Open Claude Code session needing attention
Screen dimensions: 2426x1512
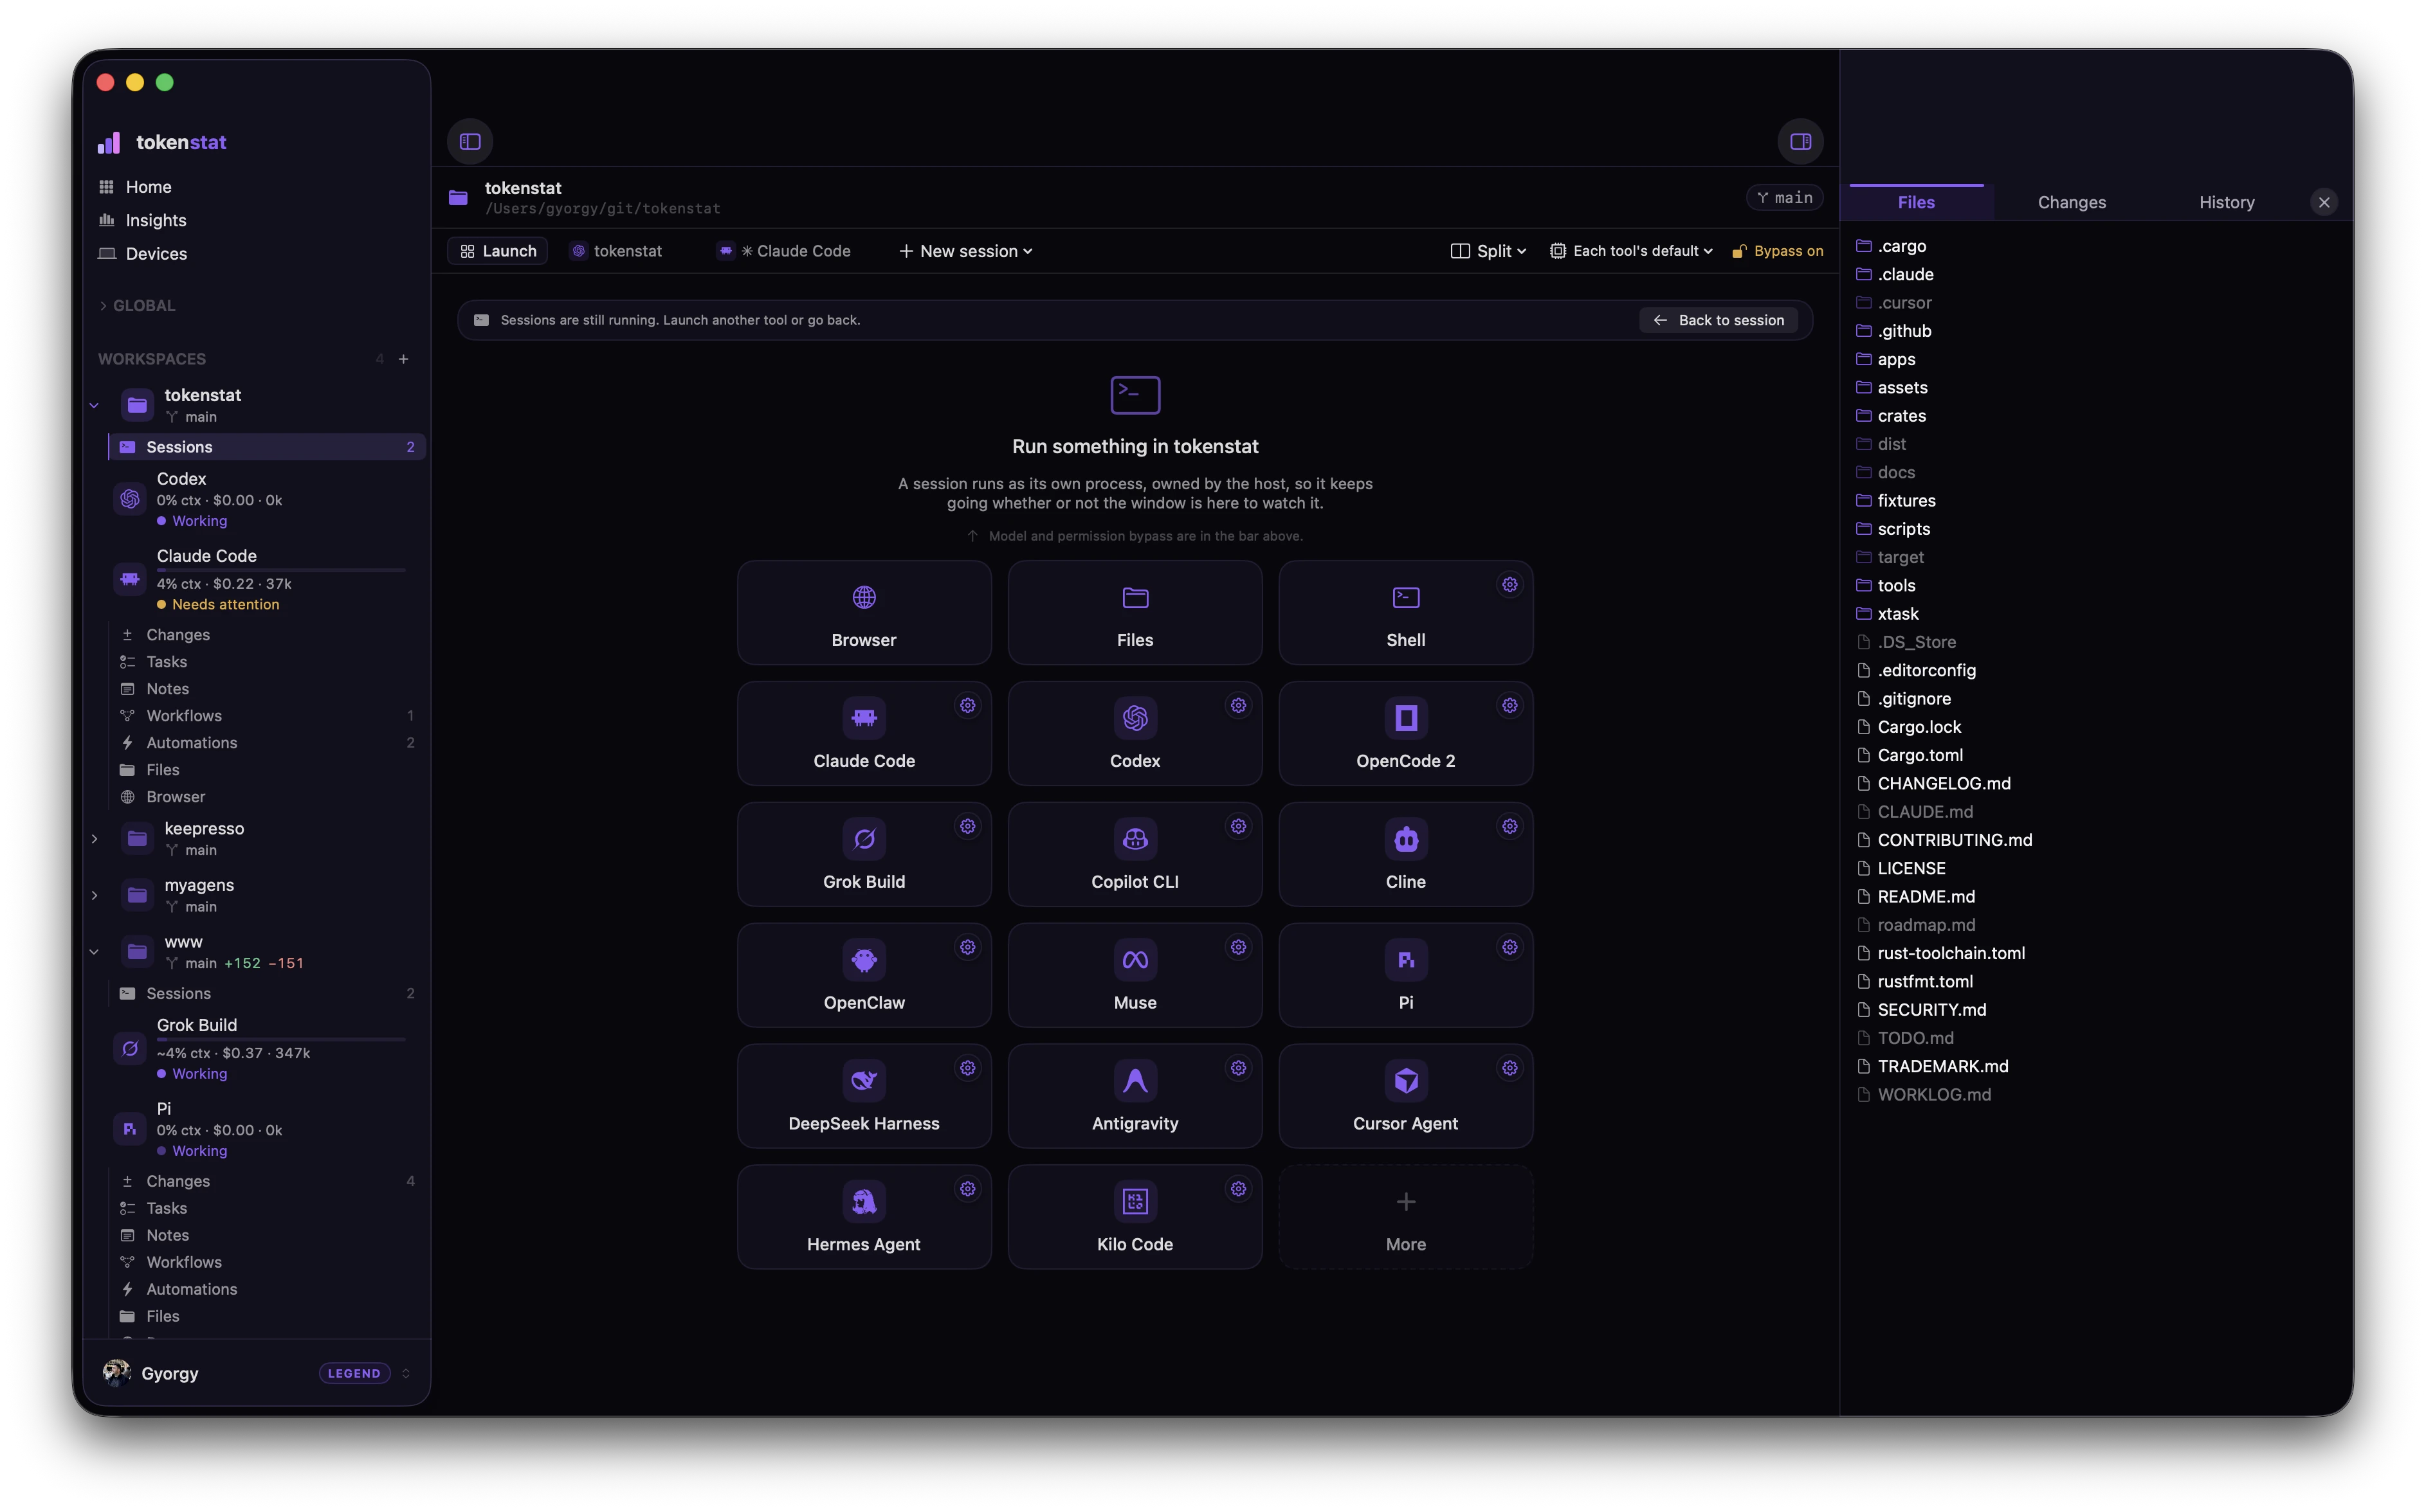point(266,579)
